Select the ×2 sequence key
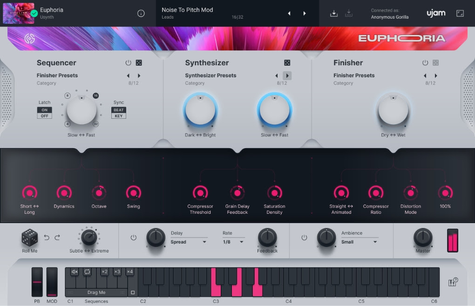 [104, 272]
